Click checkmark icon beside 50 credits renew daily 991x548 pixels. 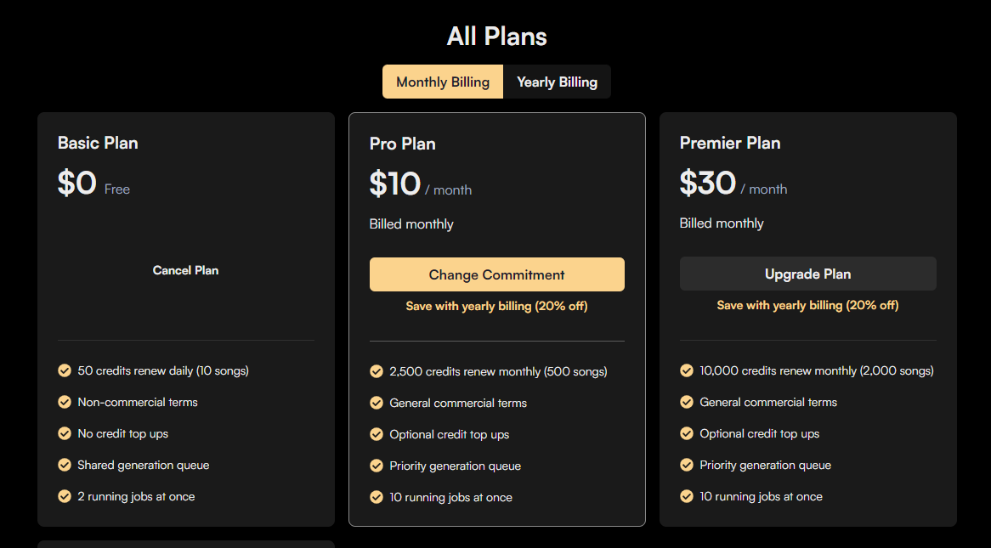click(65, 370)
